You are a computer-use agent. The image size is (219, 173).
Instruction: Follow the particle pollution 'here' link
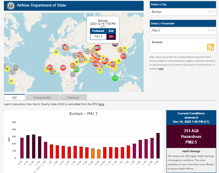point(161,68)
